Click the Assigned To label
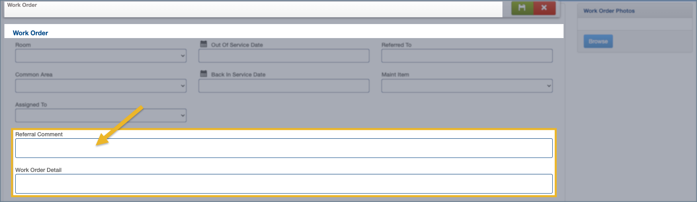The height and width of the screenshot is (202, 697). click(31, 105)
